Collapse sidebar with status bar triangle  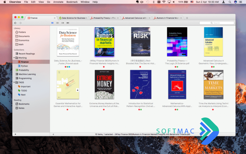[x=53, y=134]
